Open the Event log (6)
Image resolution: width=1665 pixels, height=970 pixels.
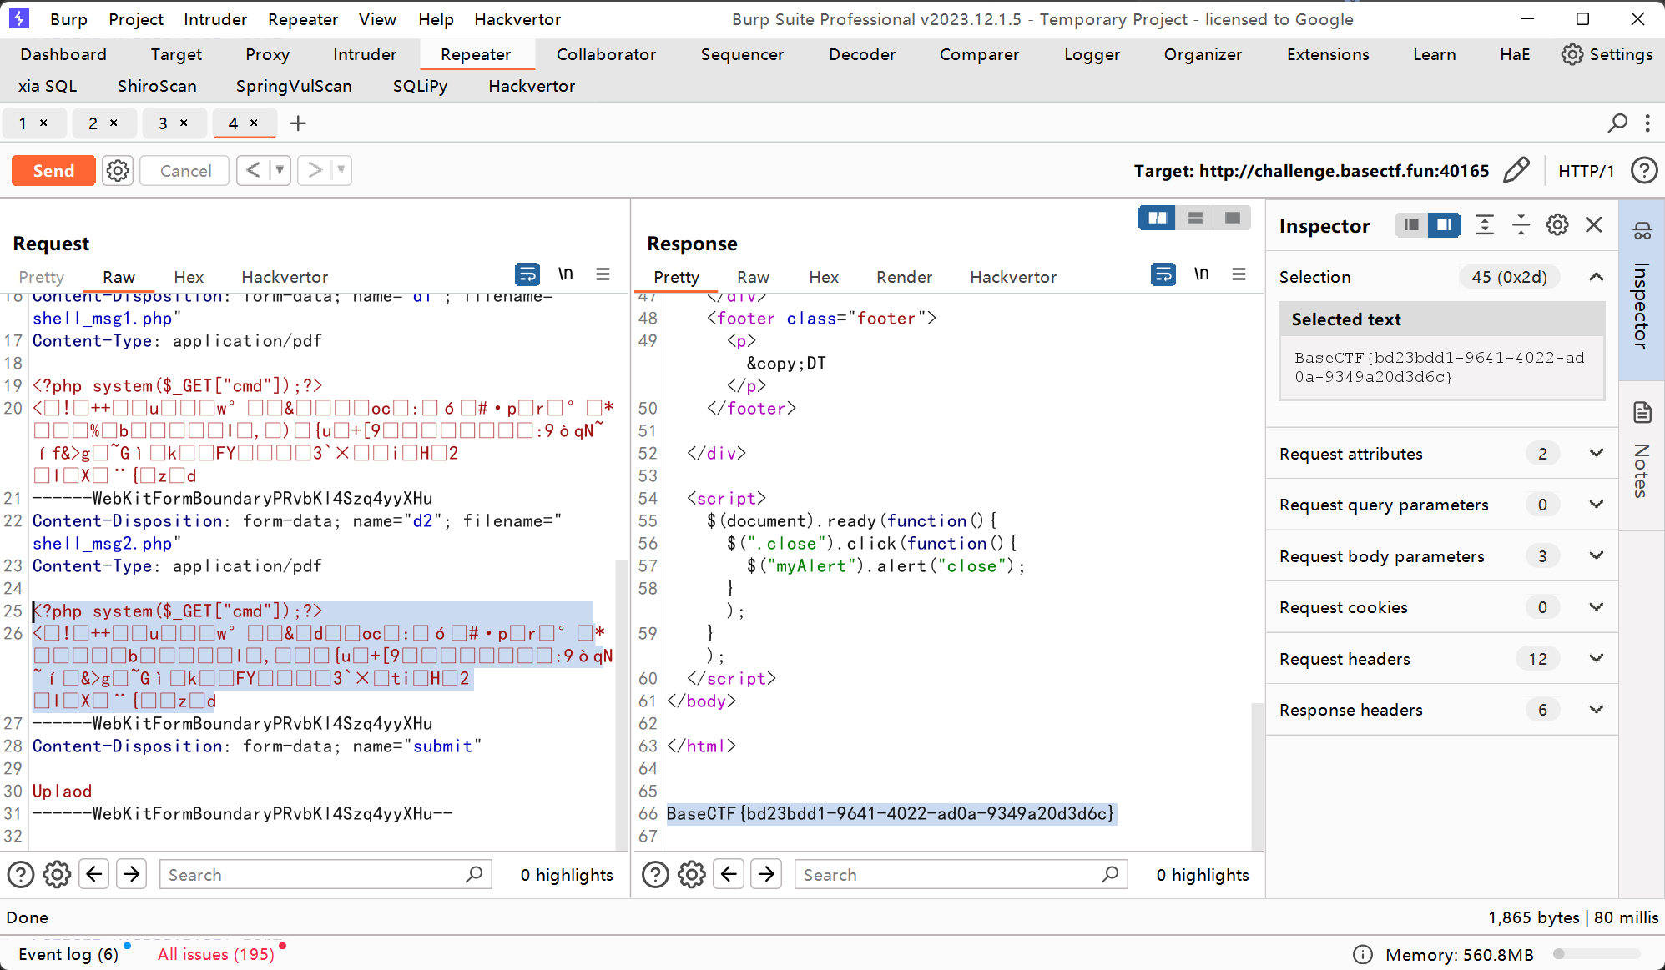coord(68,954)
